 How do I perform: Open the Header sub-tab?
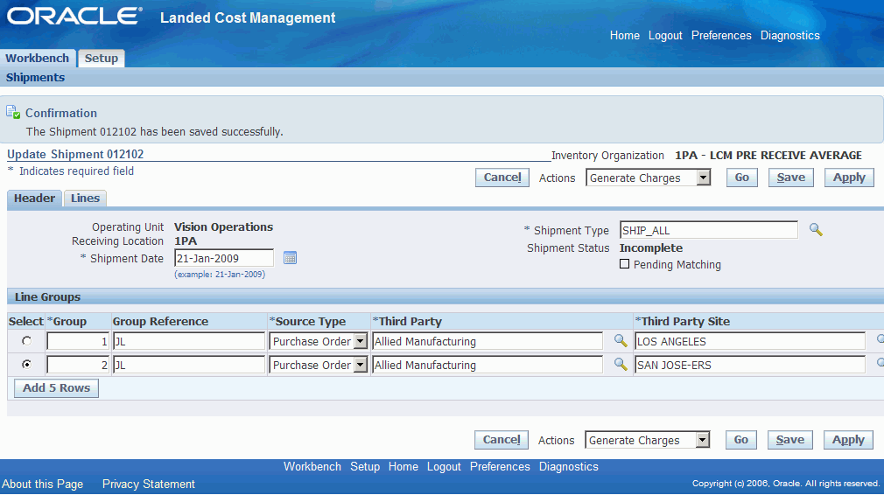[34, 199]
